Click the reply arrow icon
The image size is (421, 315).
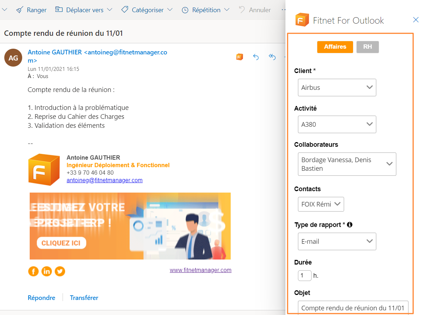click(x=256, y=57)
